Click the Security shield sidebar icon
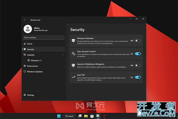The image size is (178, 119). pyautogui.click(x=25, y=49)
